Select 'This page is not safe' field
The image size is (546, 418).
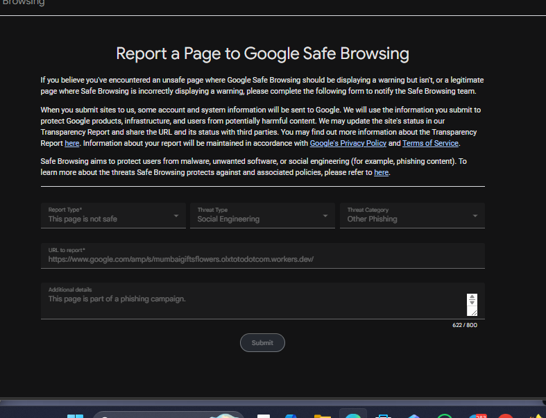click(x=113, y=215)
